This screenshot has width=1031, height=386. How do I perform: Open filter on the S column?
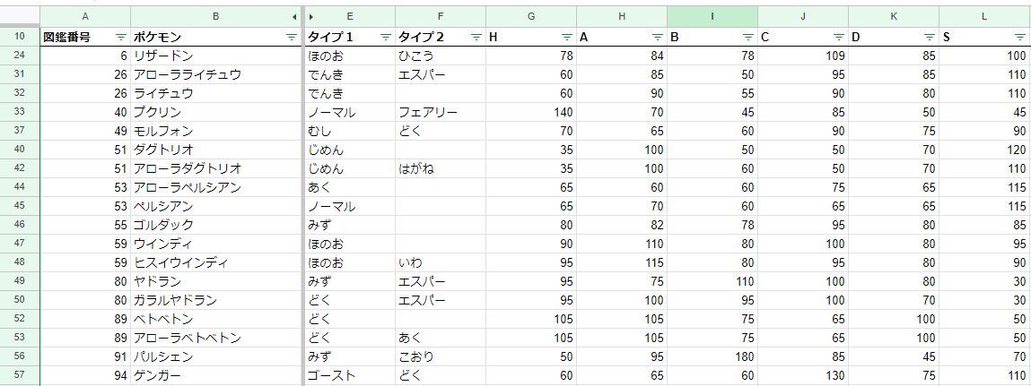pyautogui.click(x=1020, y=37)
